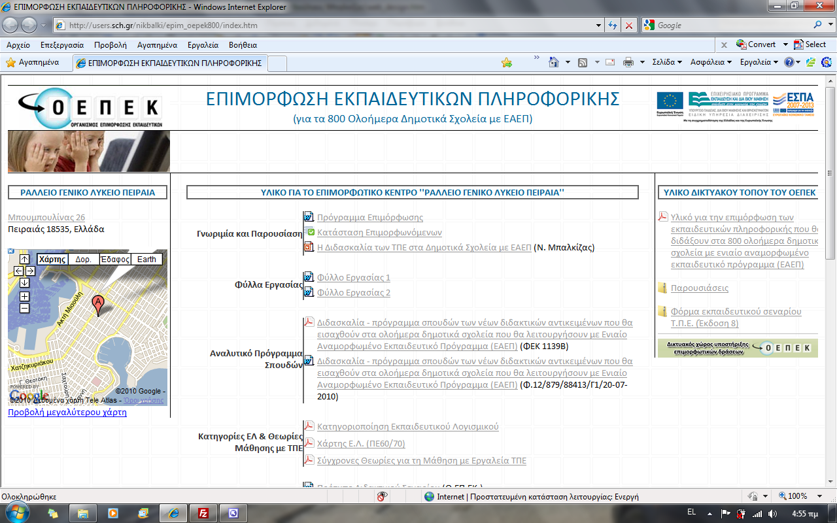837x523 pixels.
Task: Open the Windows Start button
Action: tap(18, 513)
